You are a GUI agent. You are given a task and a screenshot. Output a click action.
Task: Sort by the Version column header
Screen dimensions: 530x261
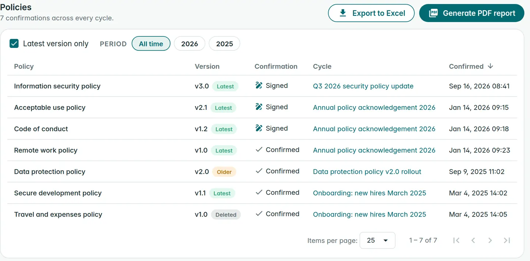(207, 66)
